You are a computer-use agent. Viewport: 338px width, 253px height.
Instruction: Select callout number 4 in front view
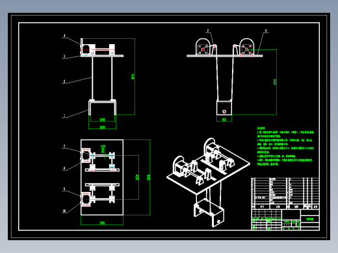click(64, 36)
